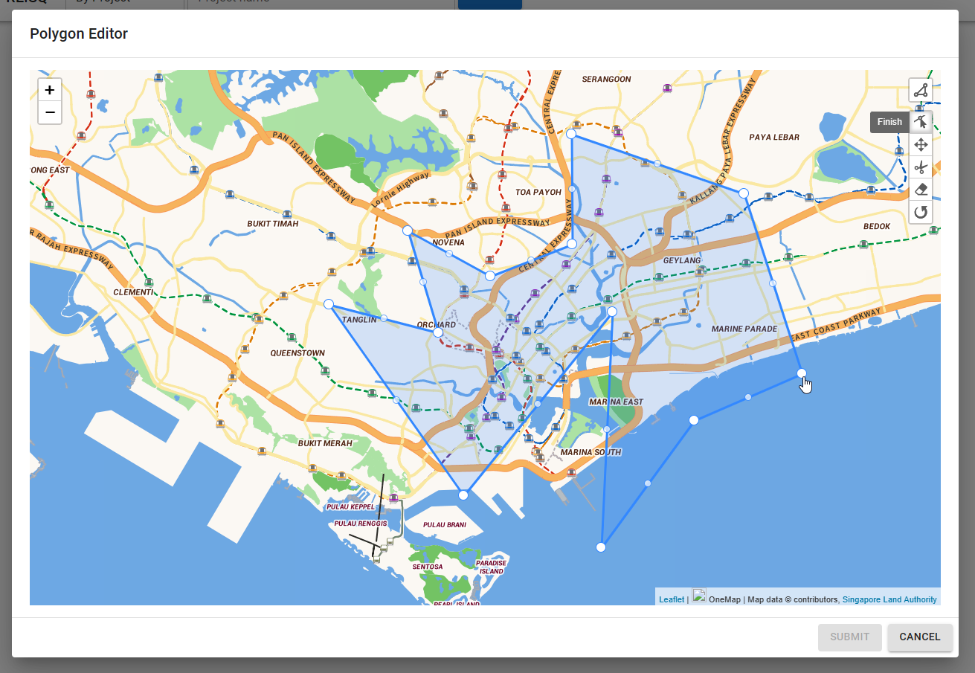Click the MARINA SOUTH map label
Image resolution: width=975 pixels, height=673 pixels.
591,452
